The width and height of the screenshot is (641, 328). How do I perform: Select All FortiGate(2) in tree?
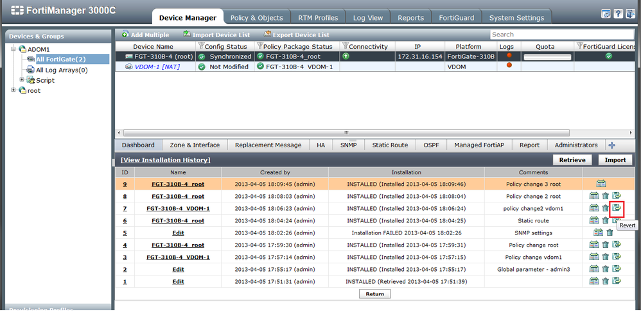pyautogui.click(x=60, y=59)
